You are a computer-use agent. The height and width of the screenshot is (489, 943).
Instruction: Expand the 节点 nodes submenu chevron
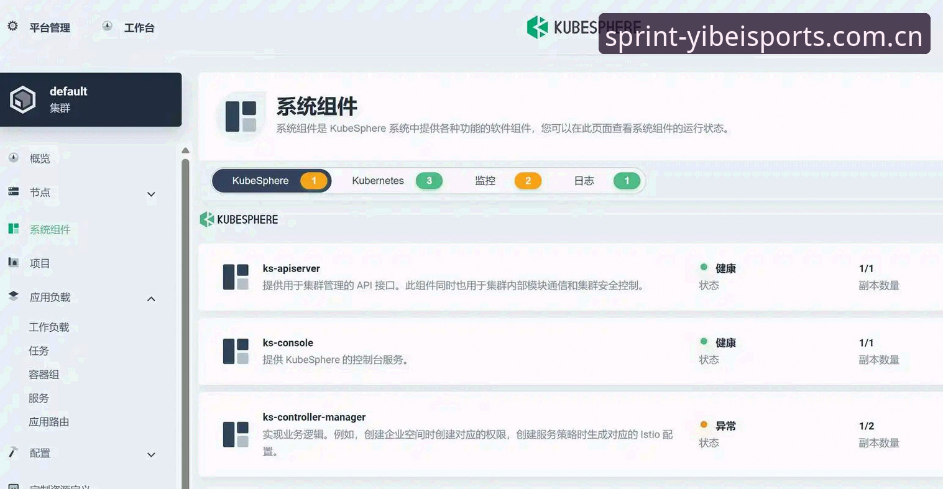tap(151, 194)
